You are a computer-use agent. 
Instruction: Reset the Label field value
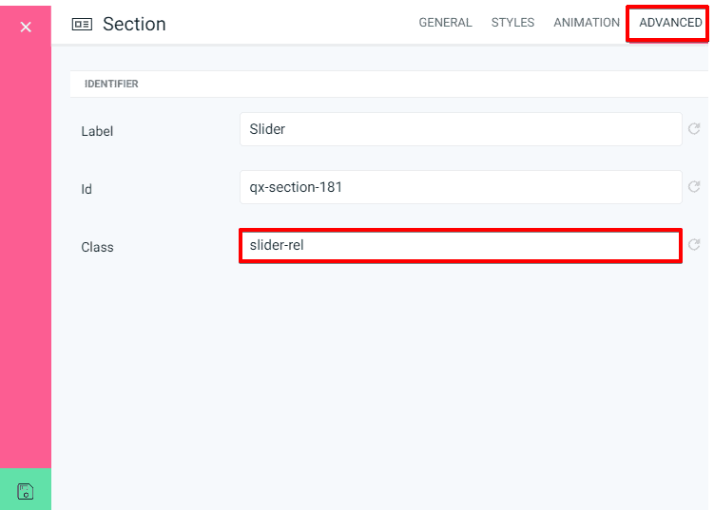694,129
